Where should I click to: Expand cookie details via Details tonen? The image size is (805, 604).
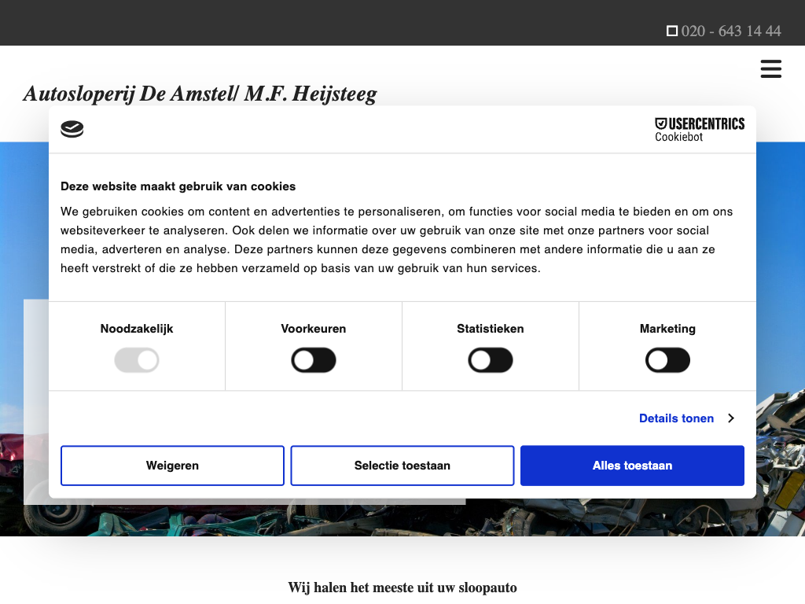coord(676,418)
